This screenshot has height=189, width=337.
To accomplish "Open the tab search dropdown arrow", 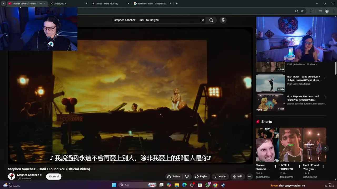I will [x=3, y=4].
